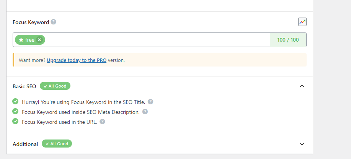
Task: Click the Additional section heading
Action: (25, 144)
